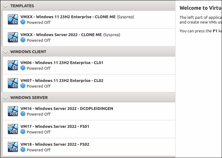Click the F1 key help sentence
This screenshot has width=222, height=158.
click(201, 31)
